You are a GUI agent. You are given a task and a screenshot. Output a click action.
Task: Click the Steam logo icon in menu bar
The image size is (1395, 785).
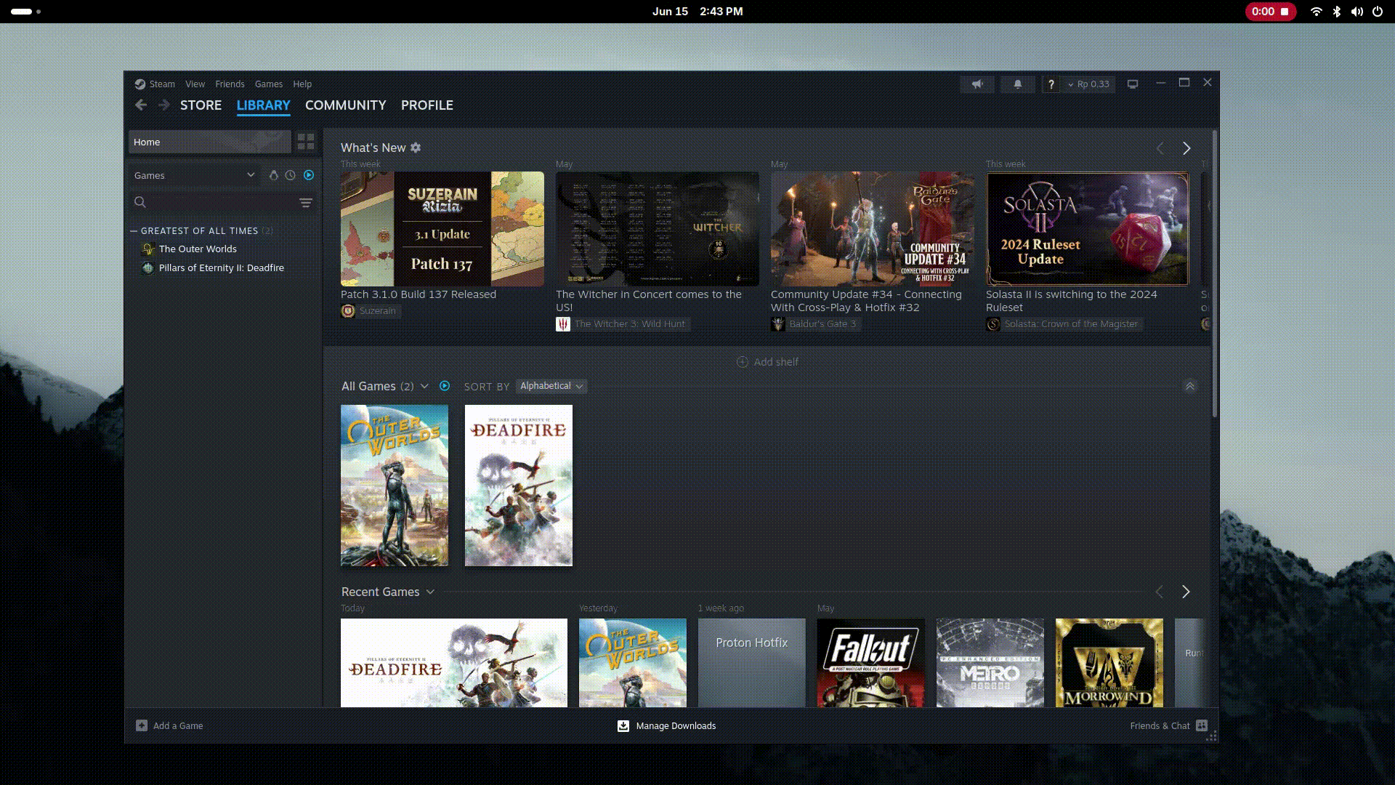pyautogui.click(x=140, y=84)
